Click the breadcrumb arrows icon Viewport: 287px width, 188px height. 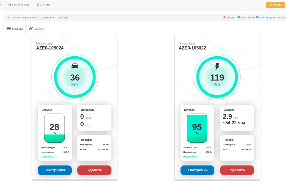[x=7, y=17]
